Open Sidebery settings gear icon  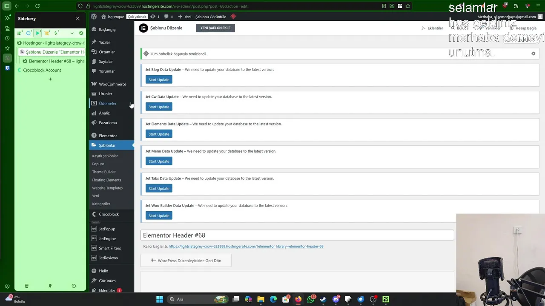click(x=81, y=33)
